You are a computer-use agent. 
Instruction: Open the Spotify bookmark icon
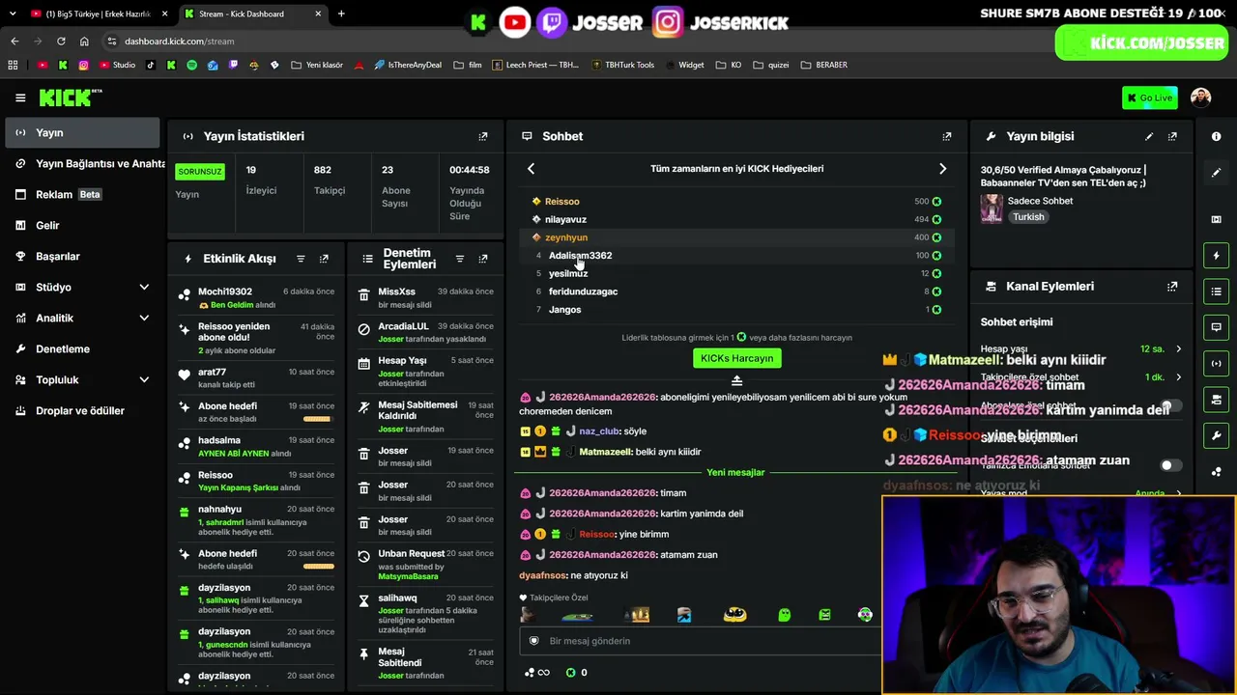(191, 65)
